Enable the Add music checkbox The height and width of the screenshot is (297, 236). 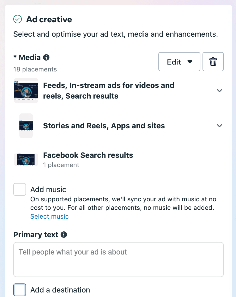point(20,189)
